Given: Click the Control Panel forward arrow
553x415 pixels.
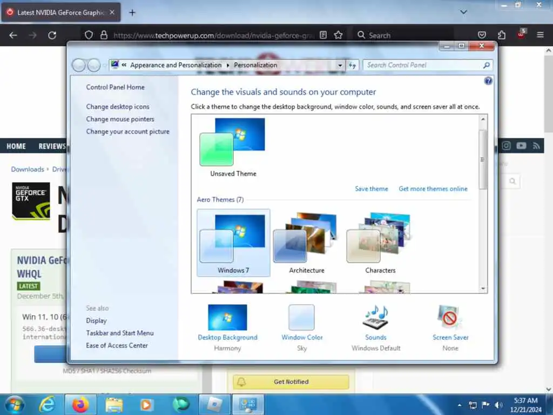Looking at the screenshot, I should pyautogui.click(x=94, y=65).
